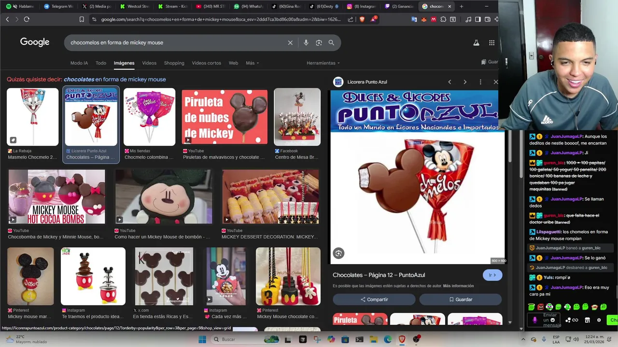Show next image in preview panel
618x347 pixels.
465,82
